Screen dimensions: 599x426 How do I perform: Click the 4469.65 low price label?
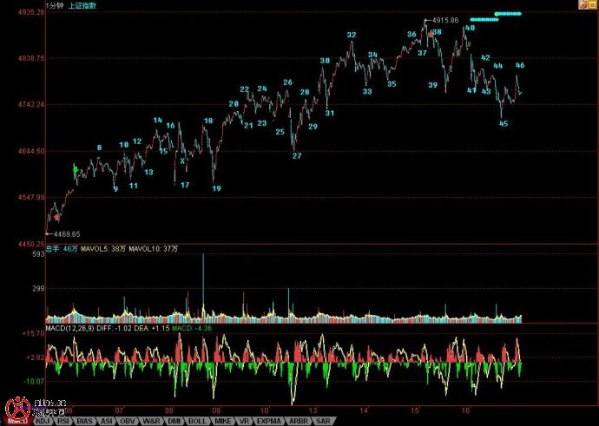(66, 234)
